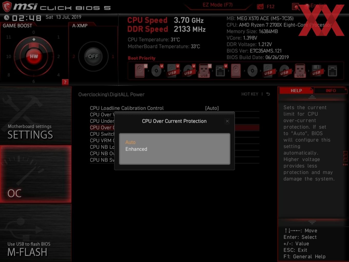Select the highlighted CPU Over C row

(102, 127)
